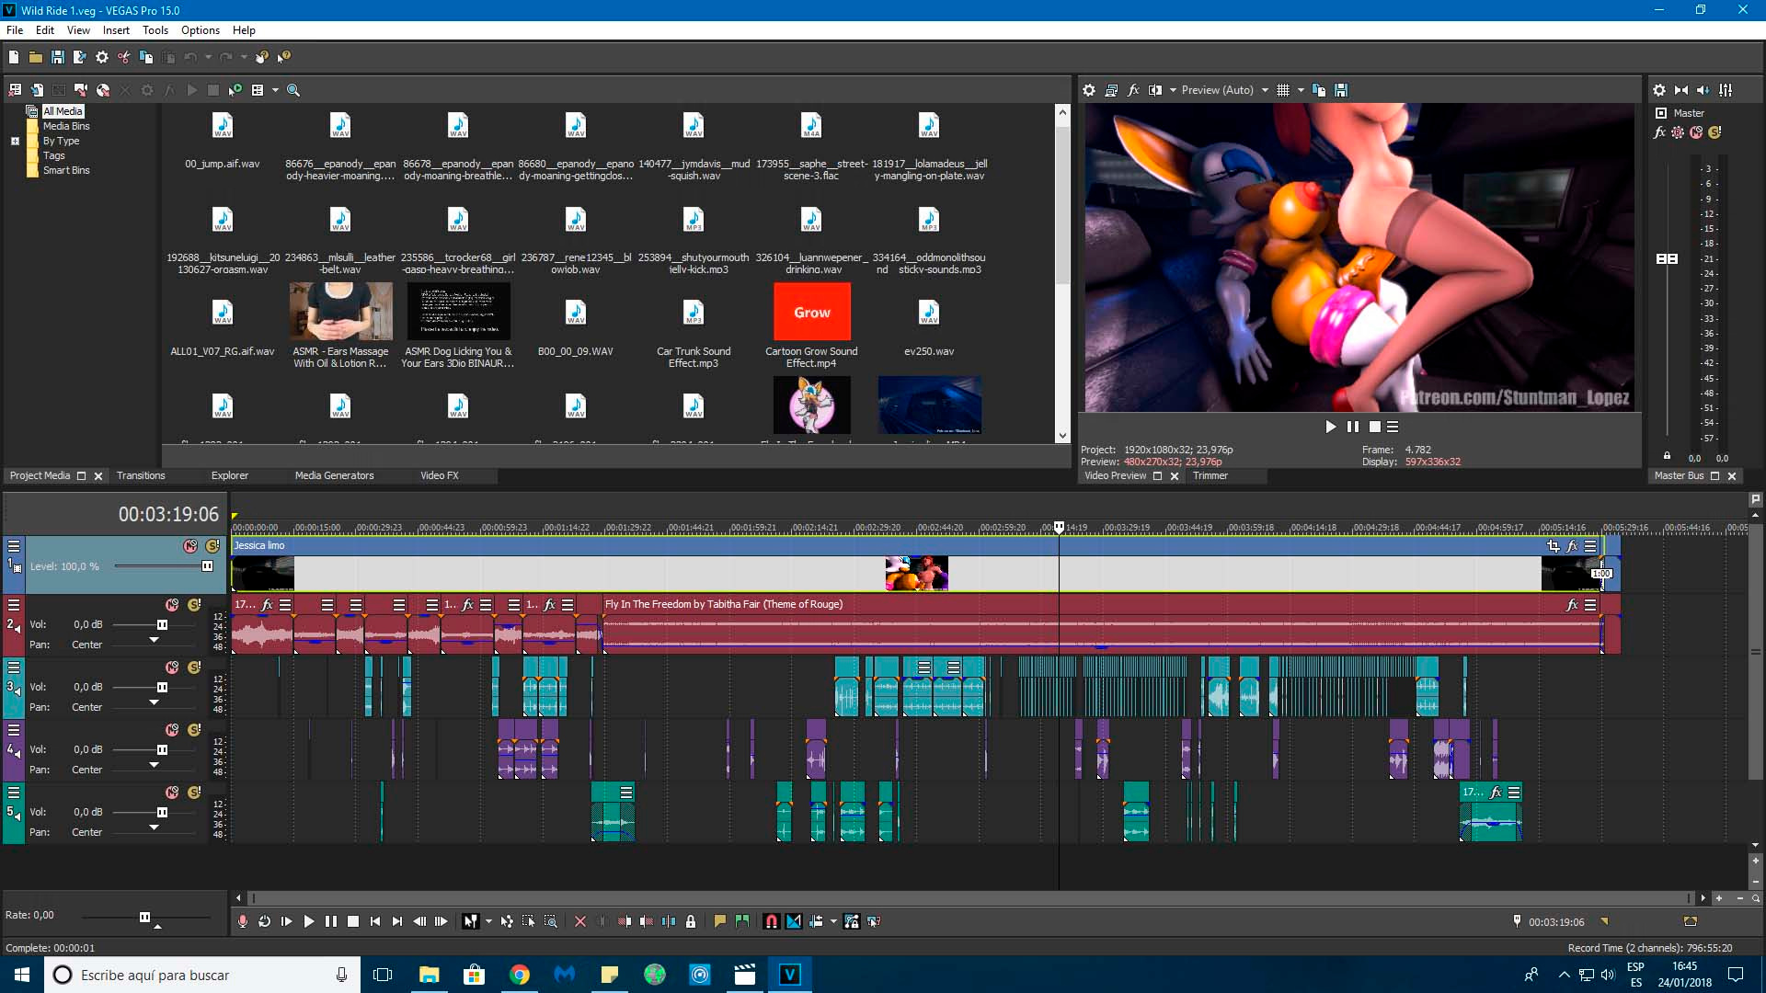Open the Insert menu

116,30
